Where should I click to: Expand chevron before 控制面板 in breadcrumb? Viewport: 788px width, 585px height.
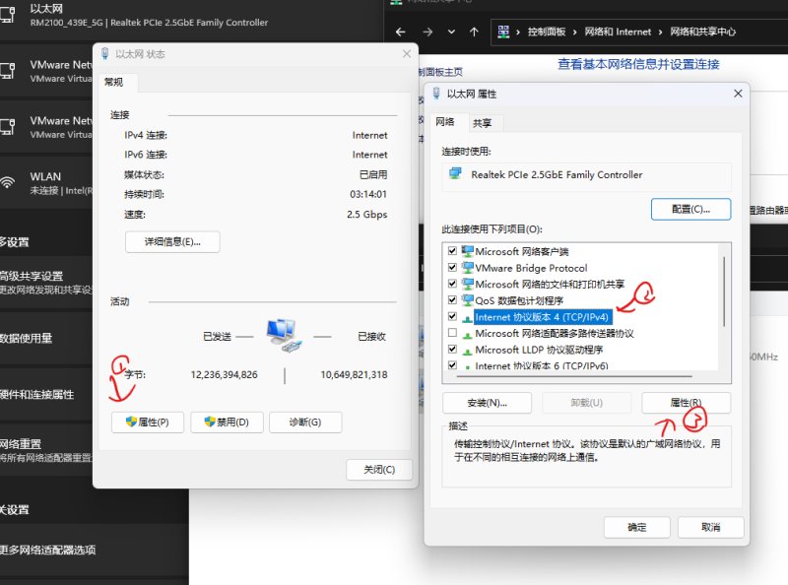click(518, 32)
